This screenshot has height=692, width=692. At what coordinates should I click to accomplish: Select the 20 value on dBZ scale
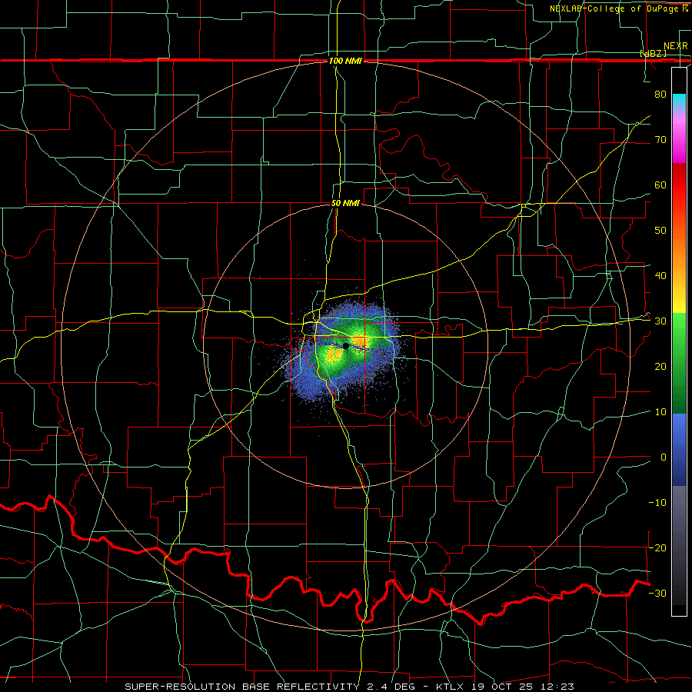(660, 367)
